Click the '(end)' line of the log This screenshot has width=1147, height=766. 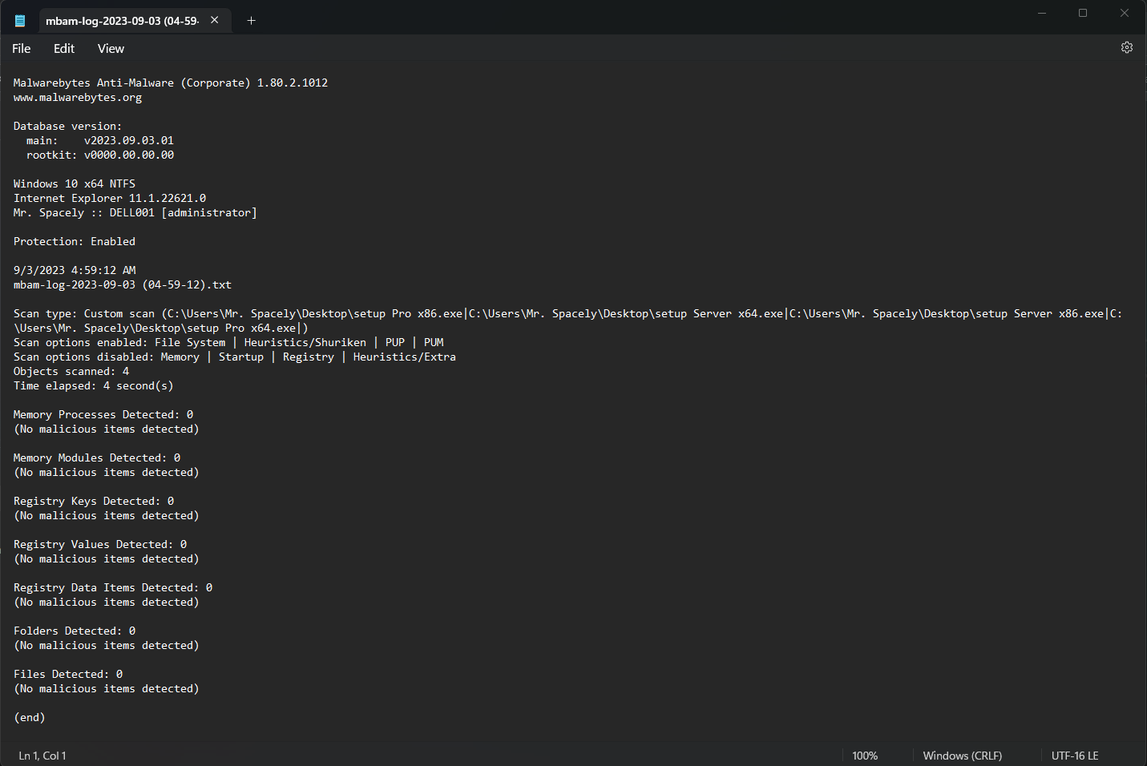click(30, 718)
